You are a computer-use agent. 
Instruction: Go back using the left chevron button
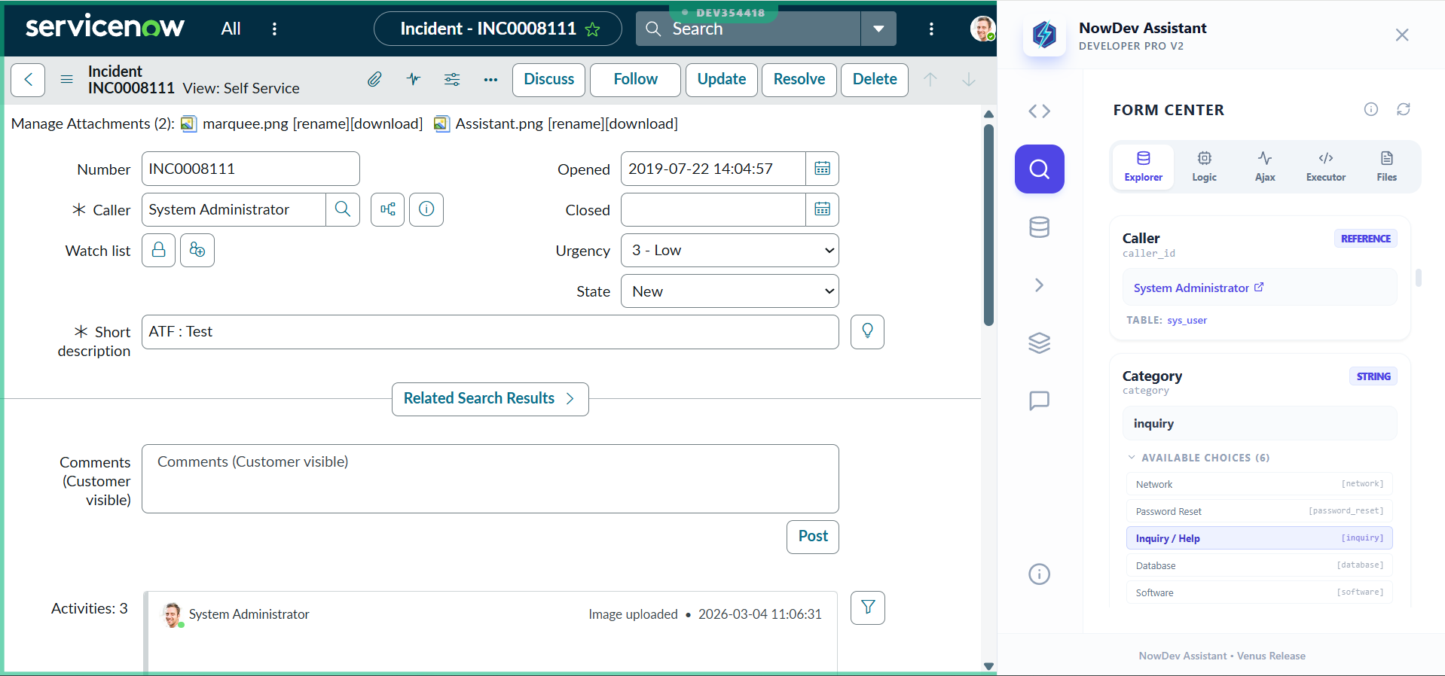pyautogui.click(x=29, y=80)
